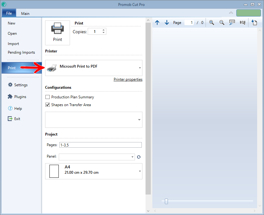
Task: Set preview zoom to 100 percent
Action: click(232, 23)
